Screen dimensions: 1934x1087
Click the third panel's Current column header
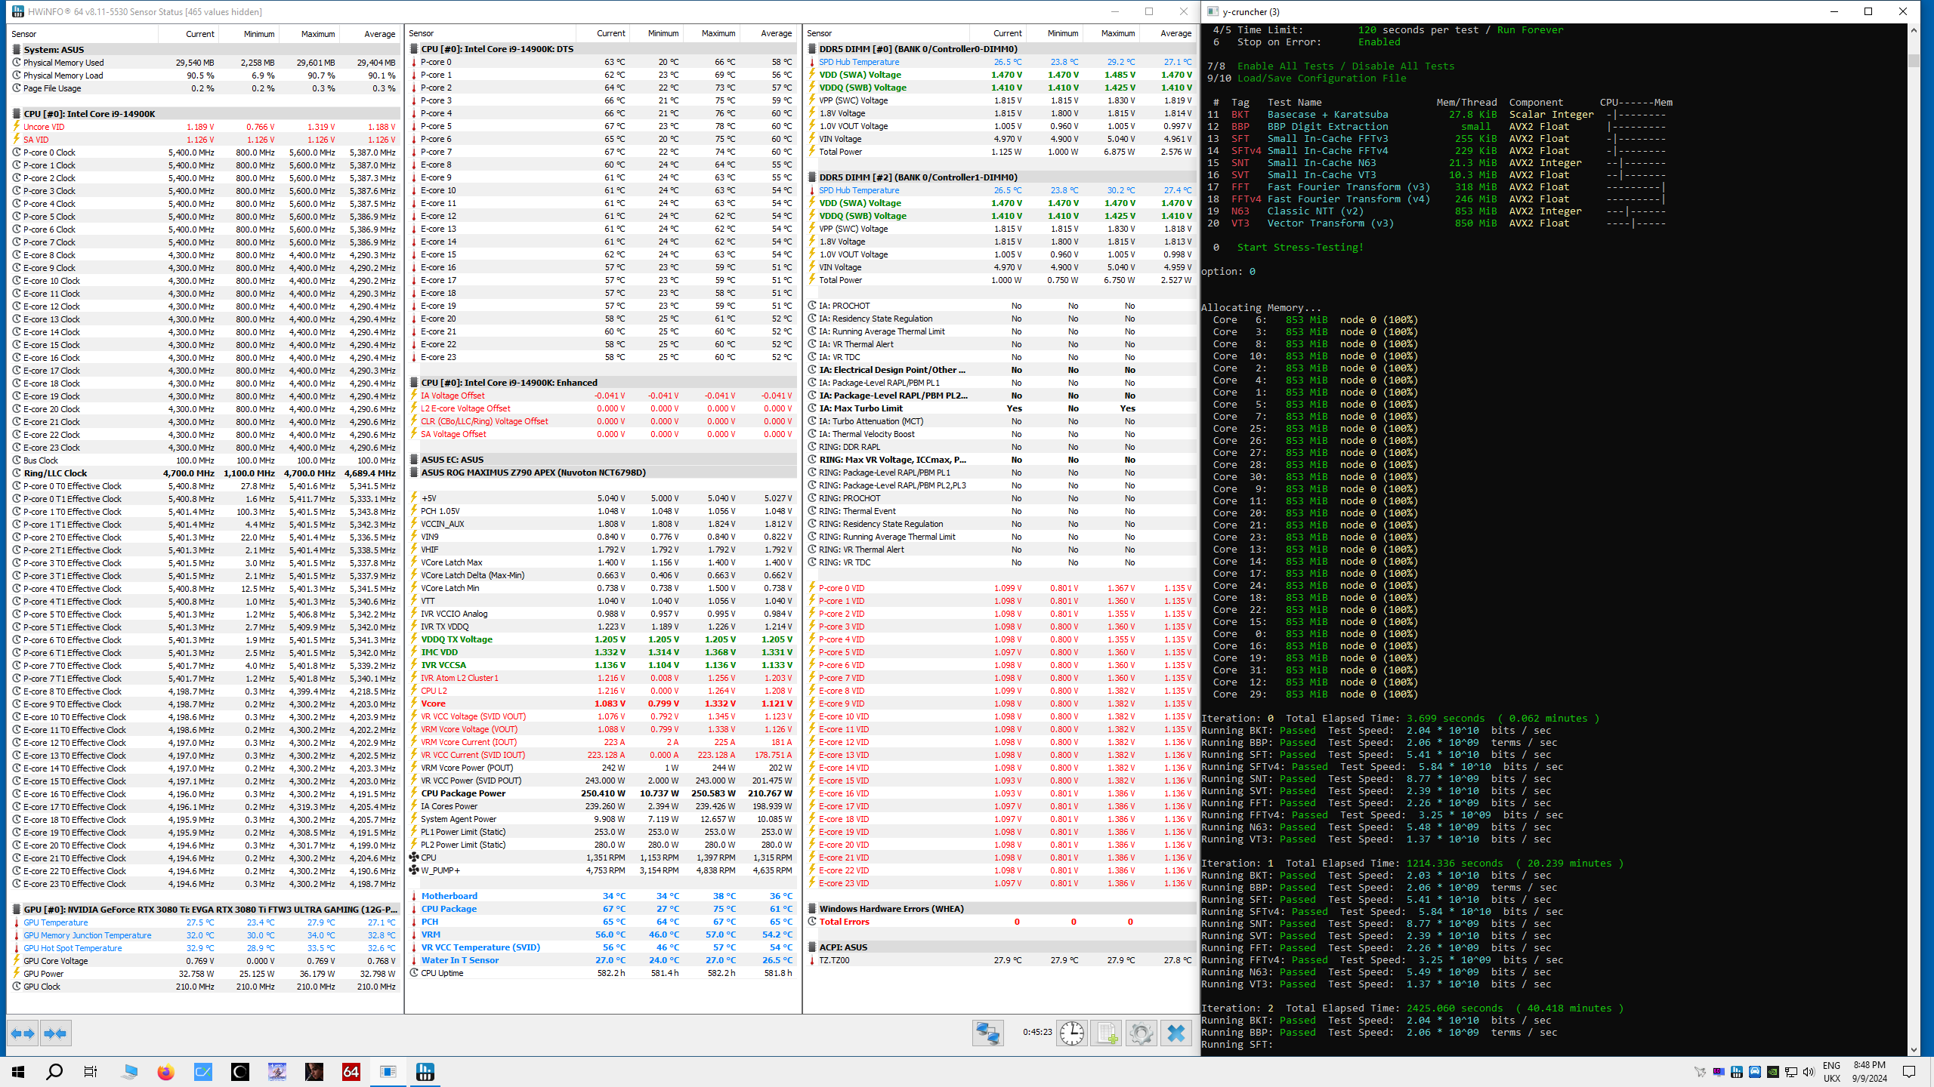tap(998, 34)
